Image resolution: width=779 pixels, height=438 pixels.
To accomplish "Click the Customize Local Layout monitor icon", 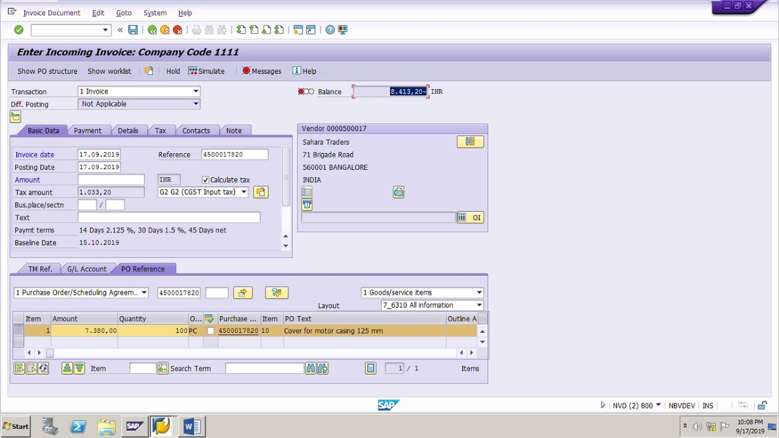I will pyautogui.click(x=343, y=30).
